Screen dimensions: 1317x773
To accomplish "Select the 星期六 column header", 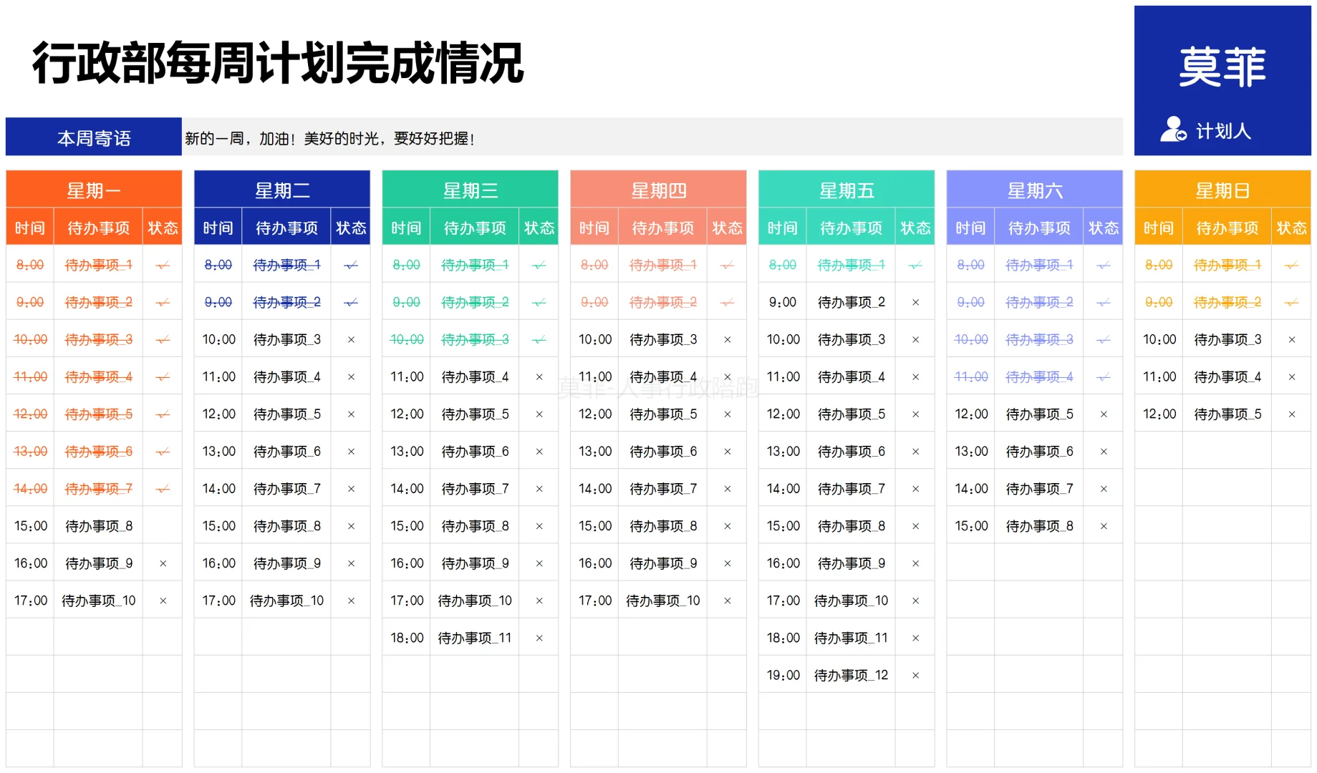I will pos(1034,190).
